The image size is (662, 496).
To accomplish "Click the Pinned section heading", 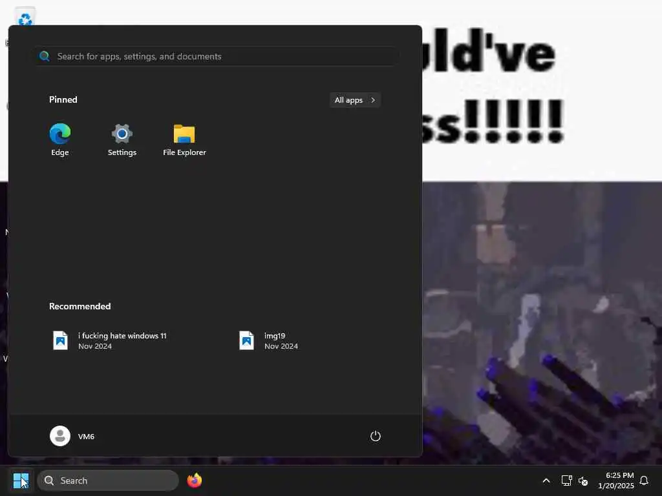I will tap(63, 99).
